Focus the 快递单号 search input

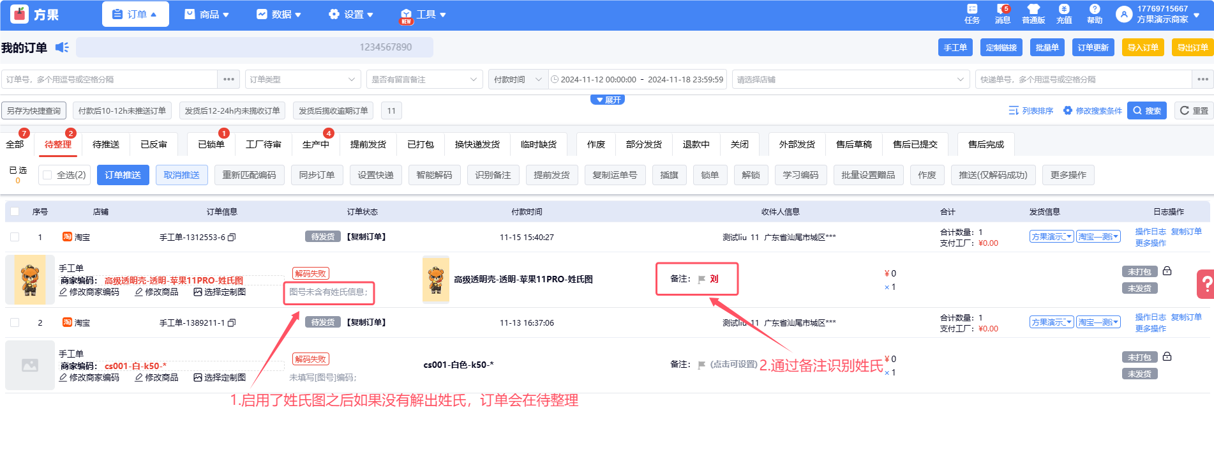[1083, 79]
